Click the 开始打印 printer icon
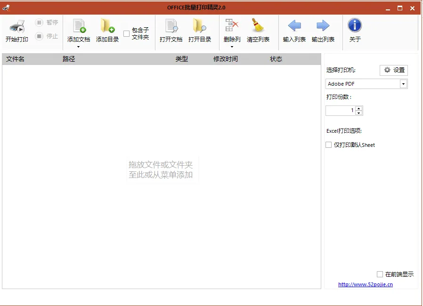 coord(17,26)
